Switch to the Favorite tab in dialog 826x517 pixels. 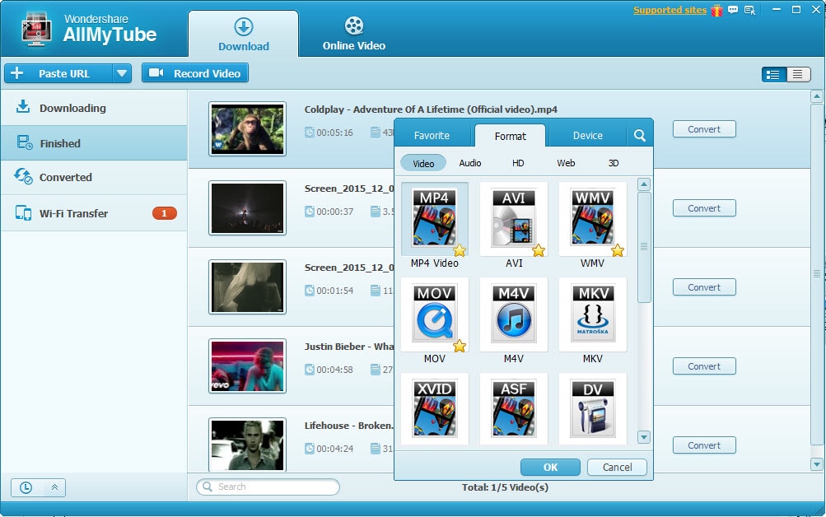(x=432, y=136)
